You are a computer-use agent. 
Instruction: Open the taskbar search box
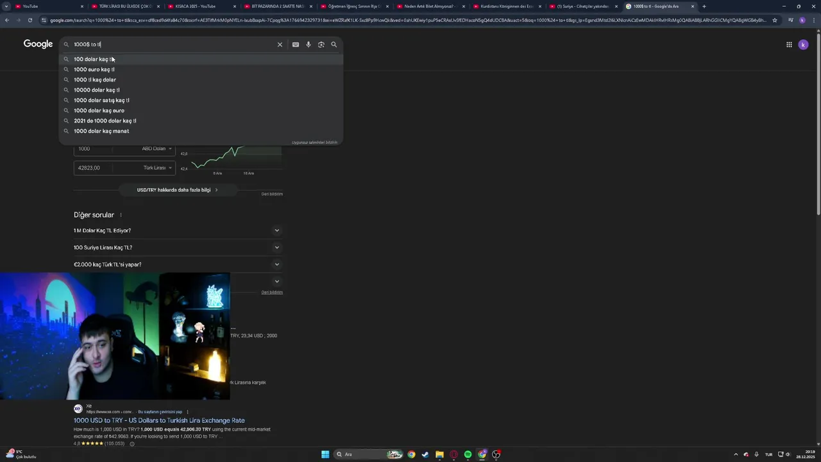pos(369,454)
